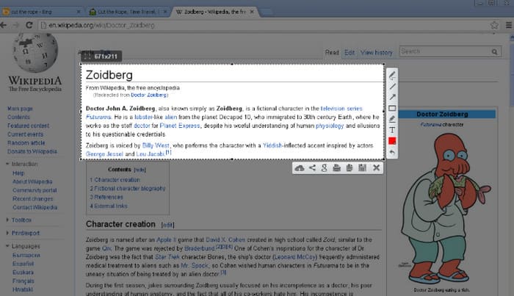Save screenshot to file

tap(362, 168)
